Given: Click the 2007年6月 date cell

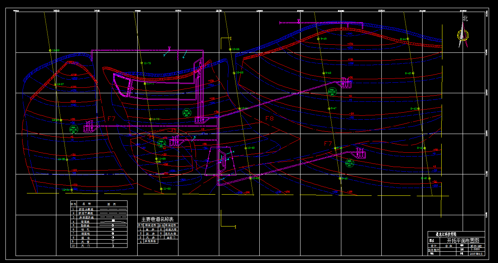Looking at the screenshot, I should (x=476, y=254).
